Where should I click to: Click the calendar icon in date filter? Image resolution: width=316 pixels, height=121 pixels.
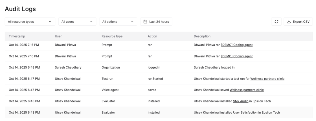(x=145, y=22)
